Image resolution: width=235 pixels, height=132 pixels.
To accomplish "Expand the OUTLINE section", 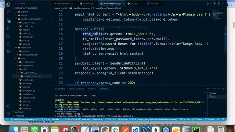I will pyautogui.click(x=19, y=112).
